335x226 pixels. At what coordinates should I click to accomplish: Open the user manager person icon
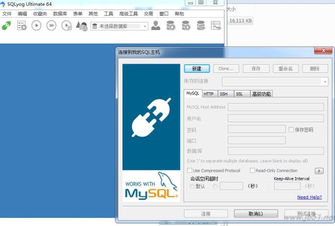click(156, 26)
